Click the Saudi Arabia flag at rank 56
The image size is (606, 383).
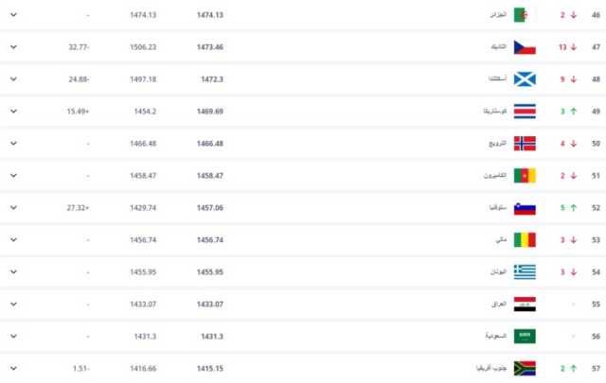tap(525, 337)
